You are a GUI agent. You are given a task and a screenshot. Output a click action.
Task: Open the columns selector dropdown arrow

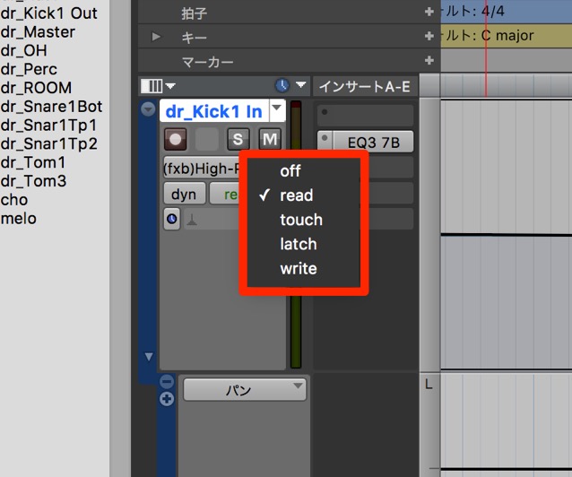point(170,86)
